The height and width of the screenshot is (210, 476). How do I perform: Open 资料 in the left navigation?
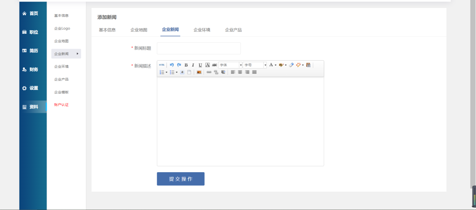click(x=33, y=107)
